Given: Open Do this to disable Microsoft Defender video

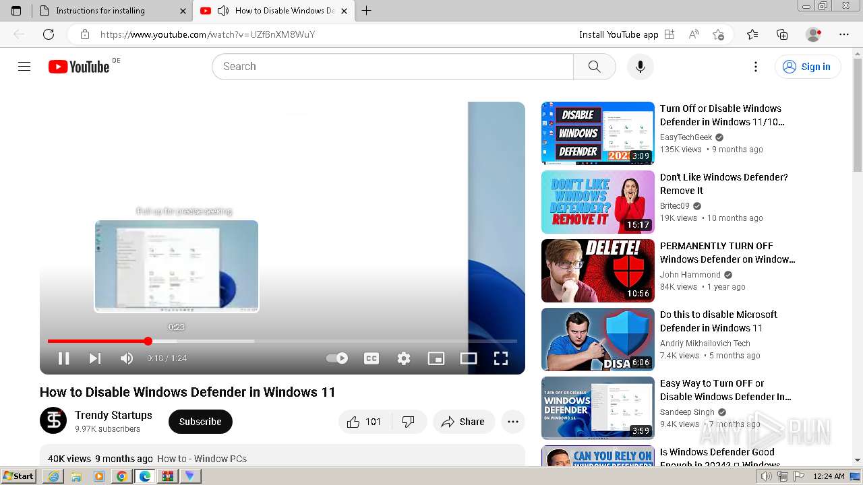Looking at the screenshot, I should coord(719,321).
